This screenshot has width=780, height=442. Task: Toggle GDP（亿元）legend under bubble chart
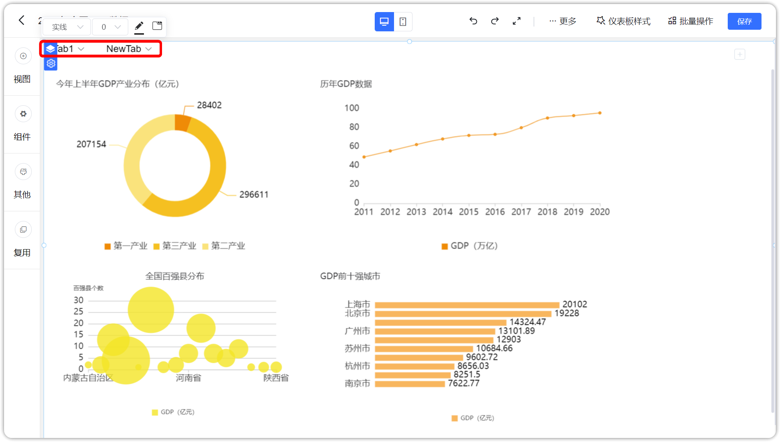click(173, 412)
